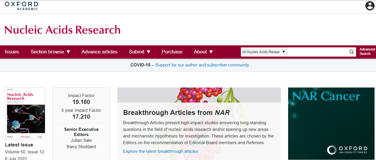Click the Breakthrough Articles from NAR heading
Screen dimensions: 376x160
[176, 113]
